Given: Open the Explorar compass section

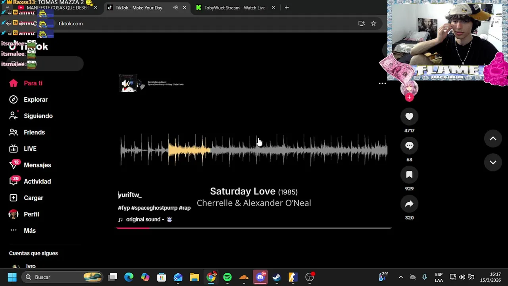Looking at the screenshot, I should pyautogui.click(x=28, y=100).
